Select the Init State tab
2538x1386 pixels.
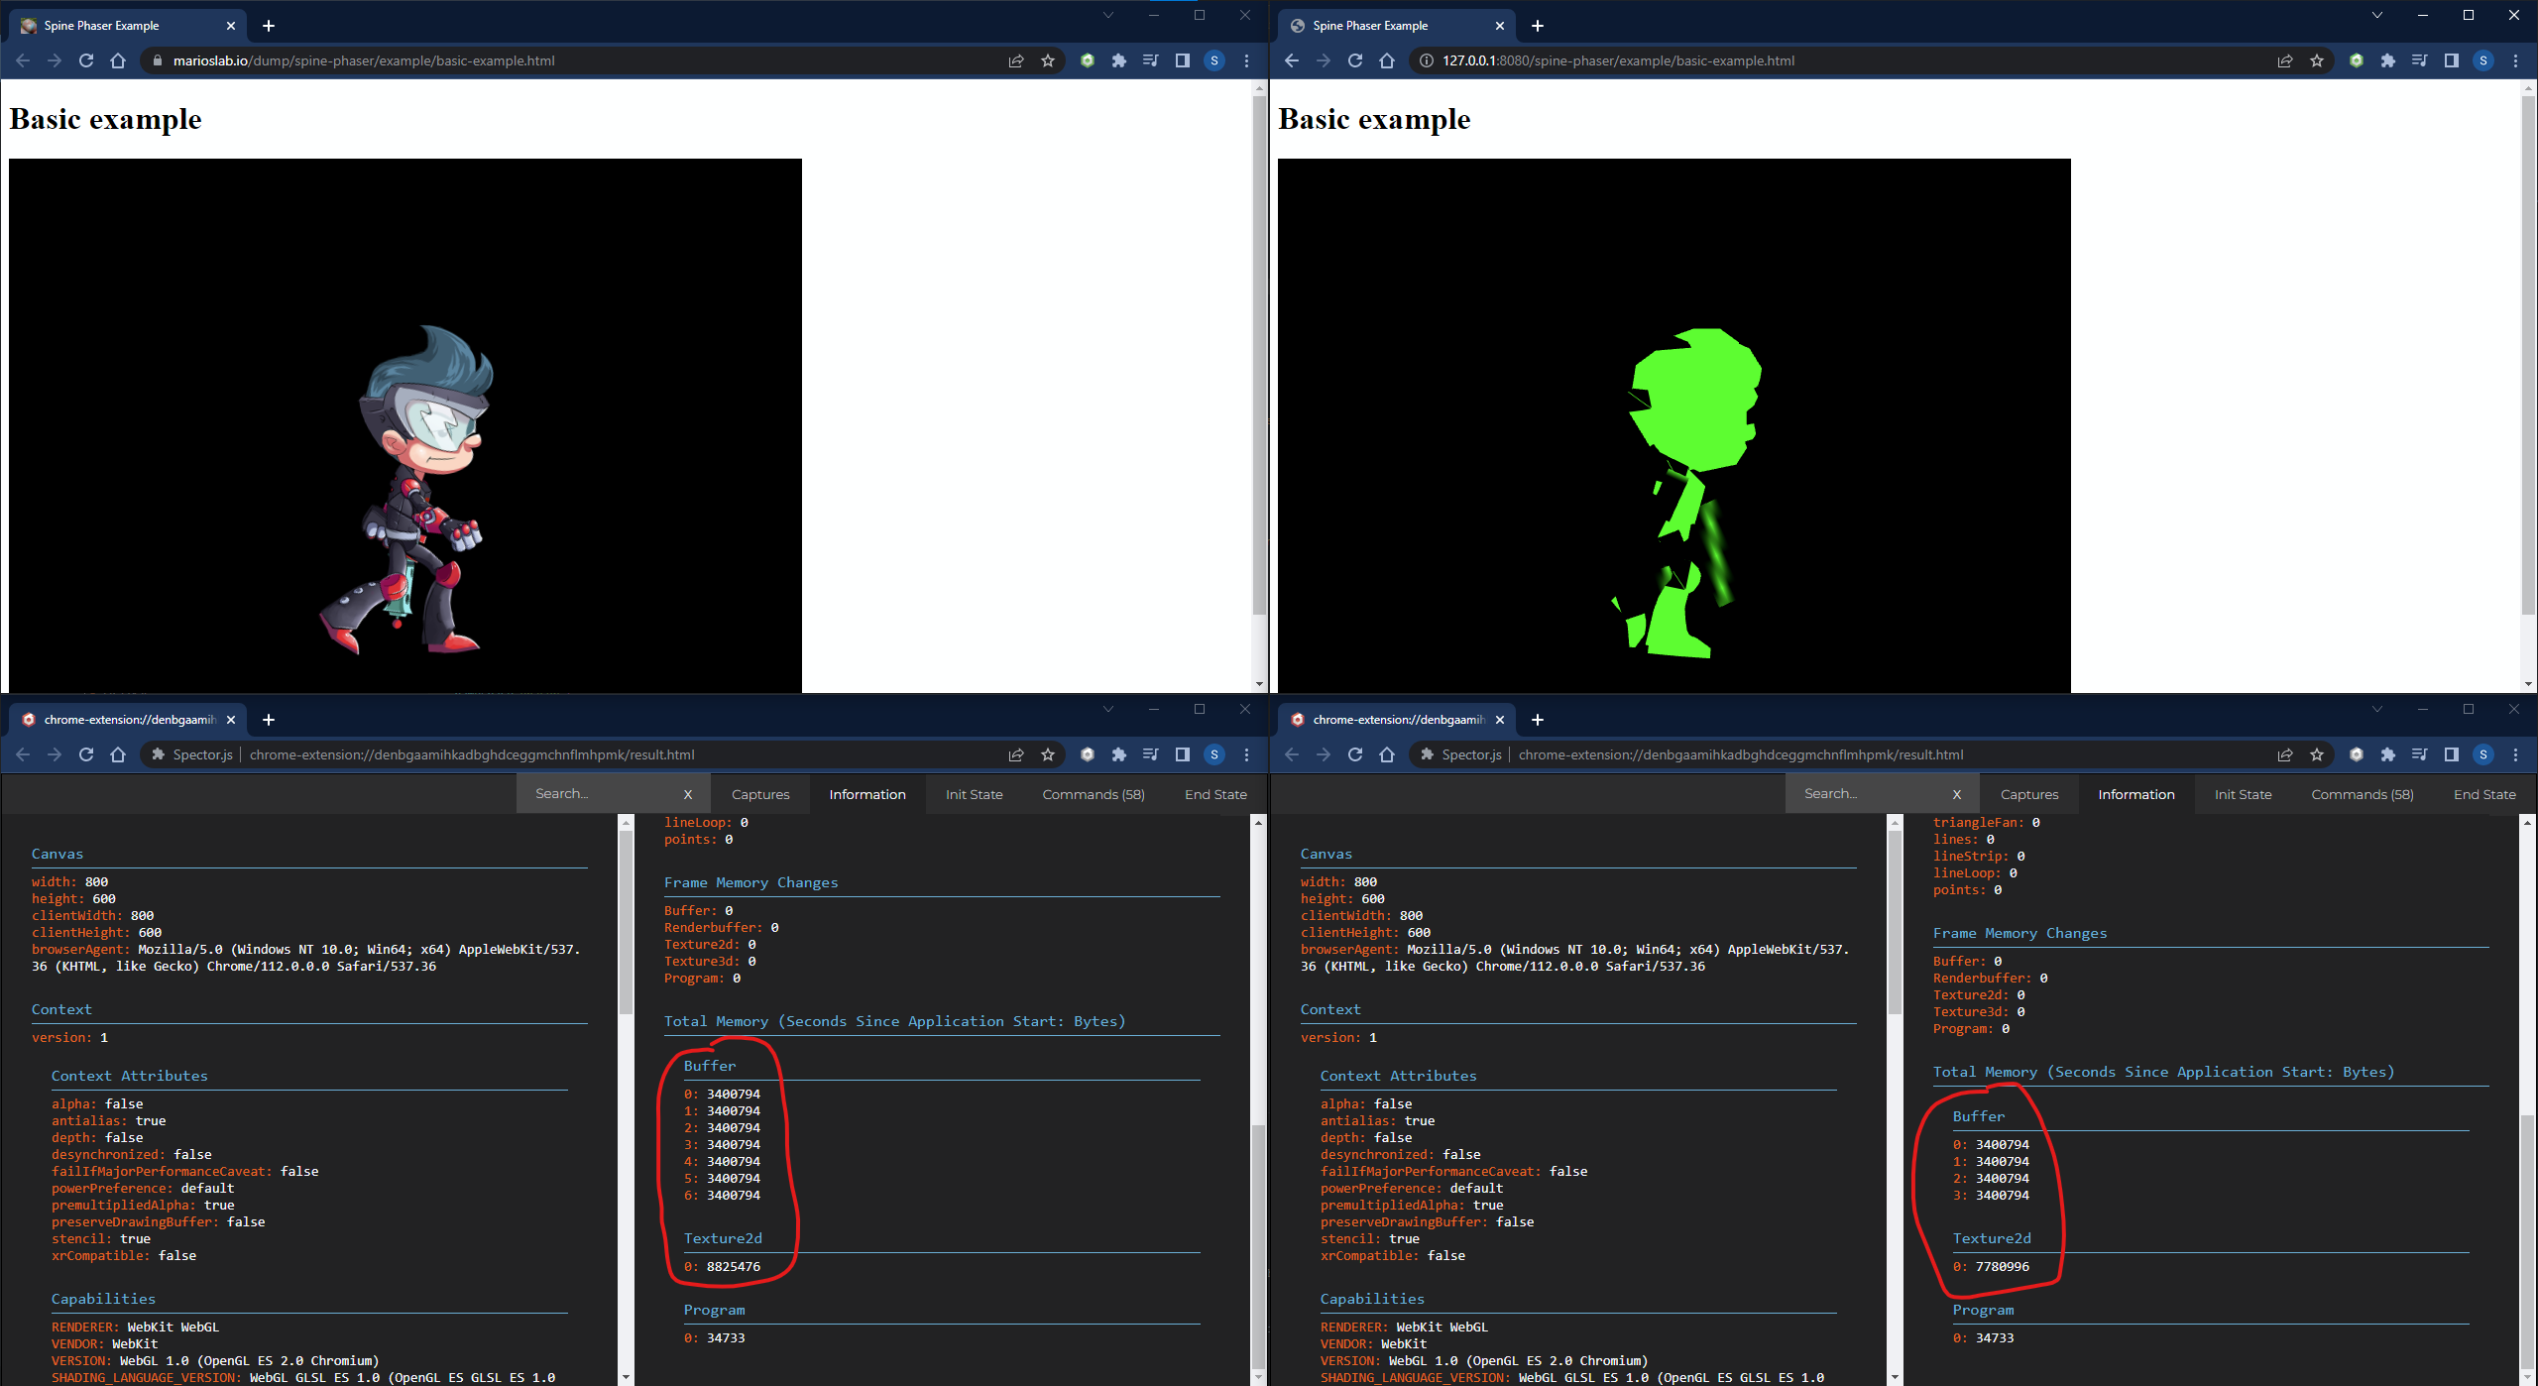coord(974,793)
